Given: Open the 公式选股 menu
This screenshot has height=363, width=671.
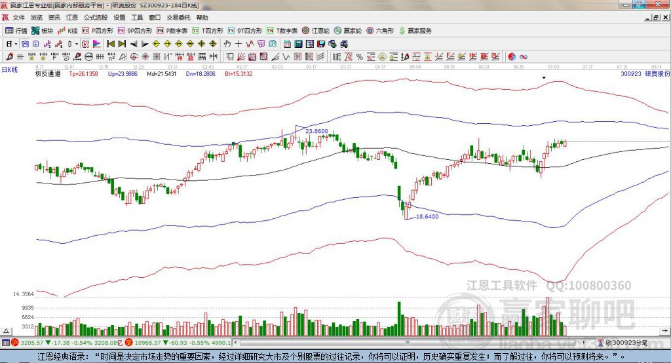Looking at the screenshot, I should coord(96,18).
